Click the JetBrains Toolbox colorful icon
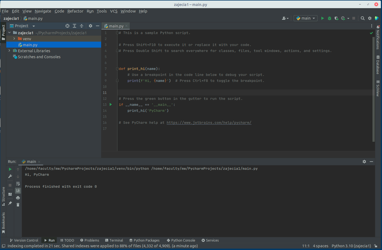The width and height of the screenshot is (382, 250). [x=377, y=18]
